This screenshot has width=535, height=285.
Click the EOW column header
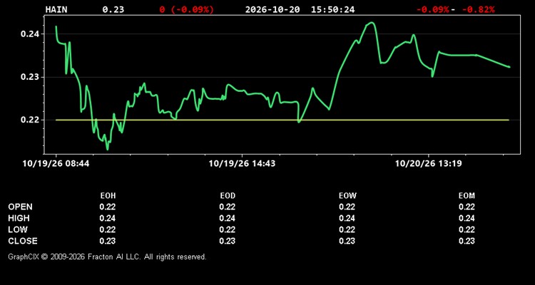coord(347,196)
